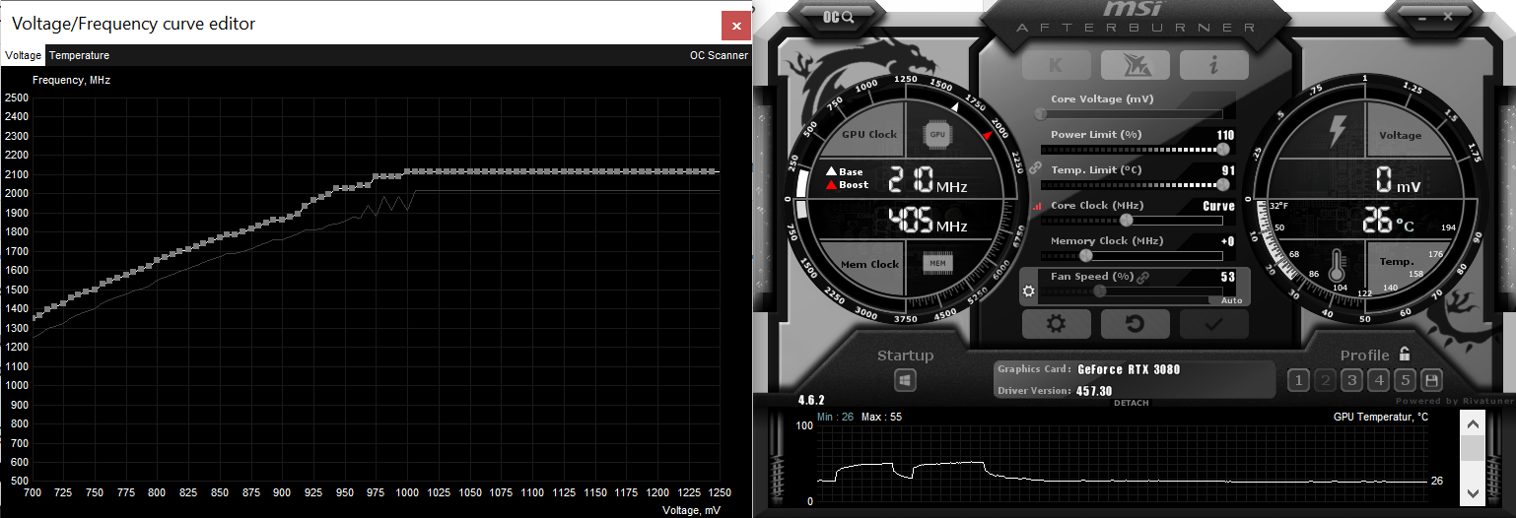This screenshot has width=1516, height=518.
Task: Click the Temp. Limit value 91
Action: (x=1227, y=170)
